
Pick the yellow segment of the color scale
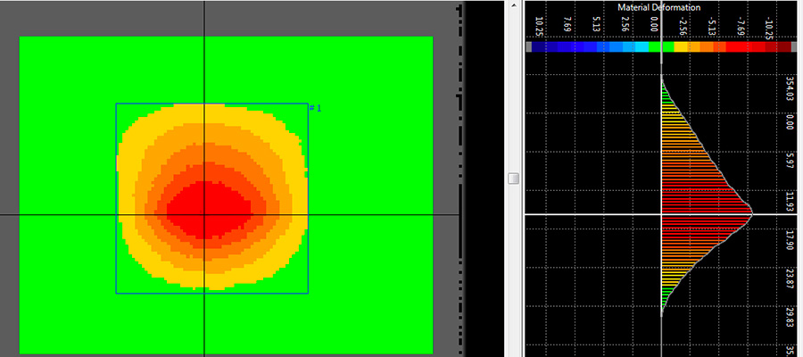pos(681,46)
